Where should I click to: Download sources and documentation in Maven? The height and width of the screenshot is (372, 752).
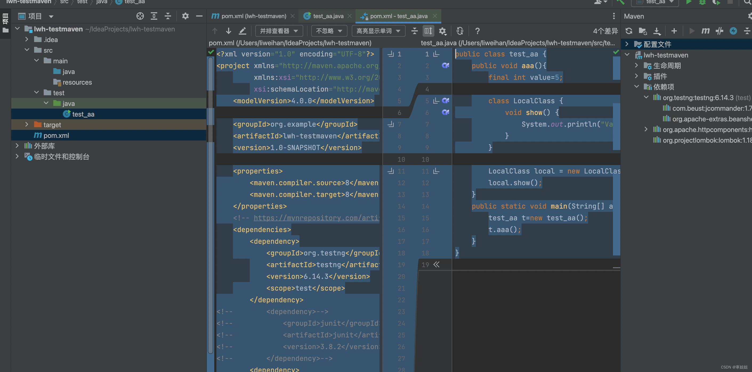[x=657, y=31]
